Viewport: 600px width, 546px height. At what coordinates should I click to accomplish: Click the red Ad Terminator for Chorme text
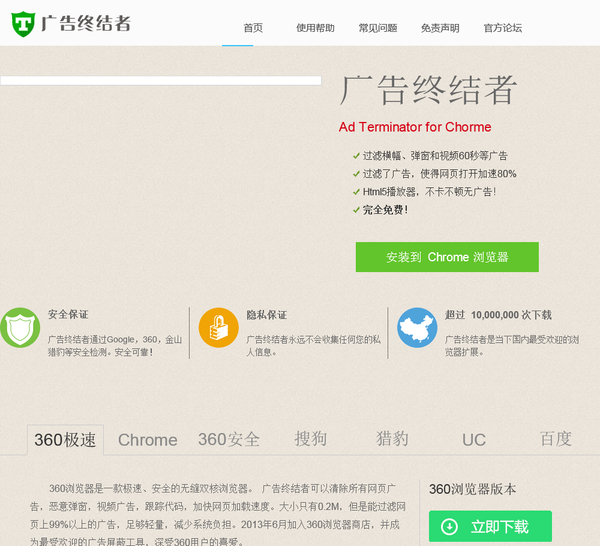coord(415,127)
